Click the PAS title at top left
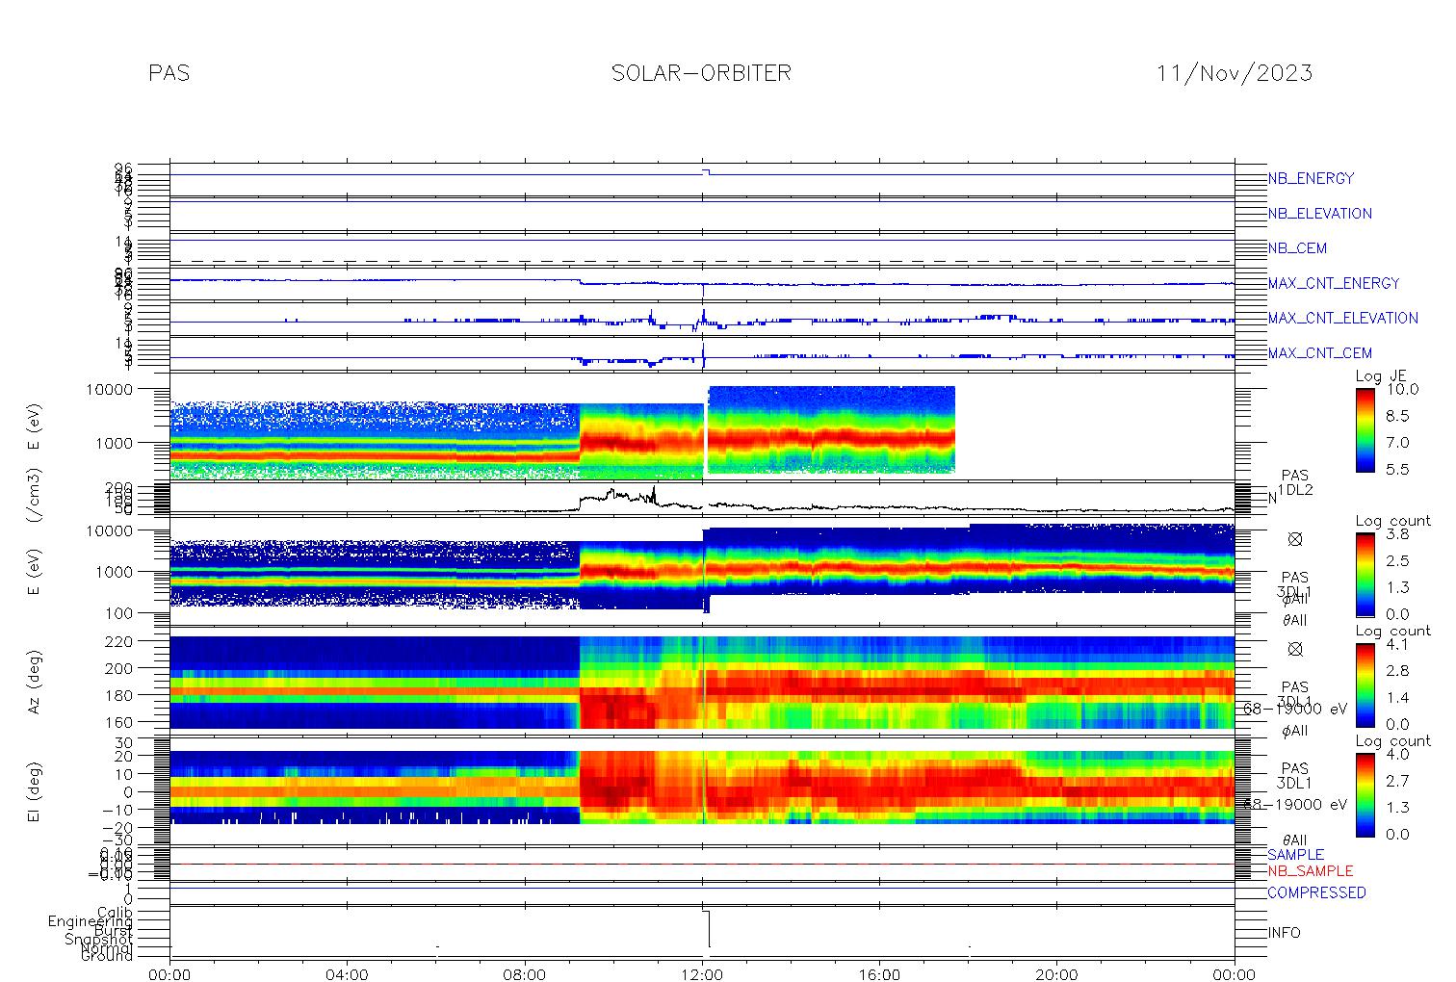The width and height of the screenshot is (1456, 982). pos(169,73)
